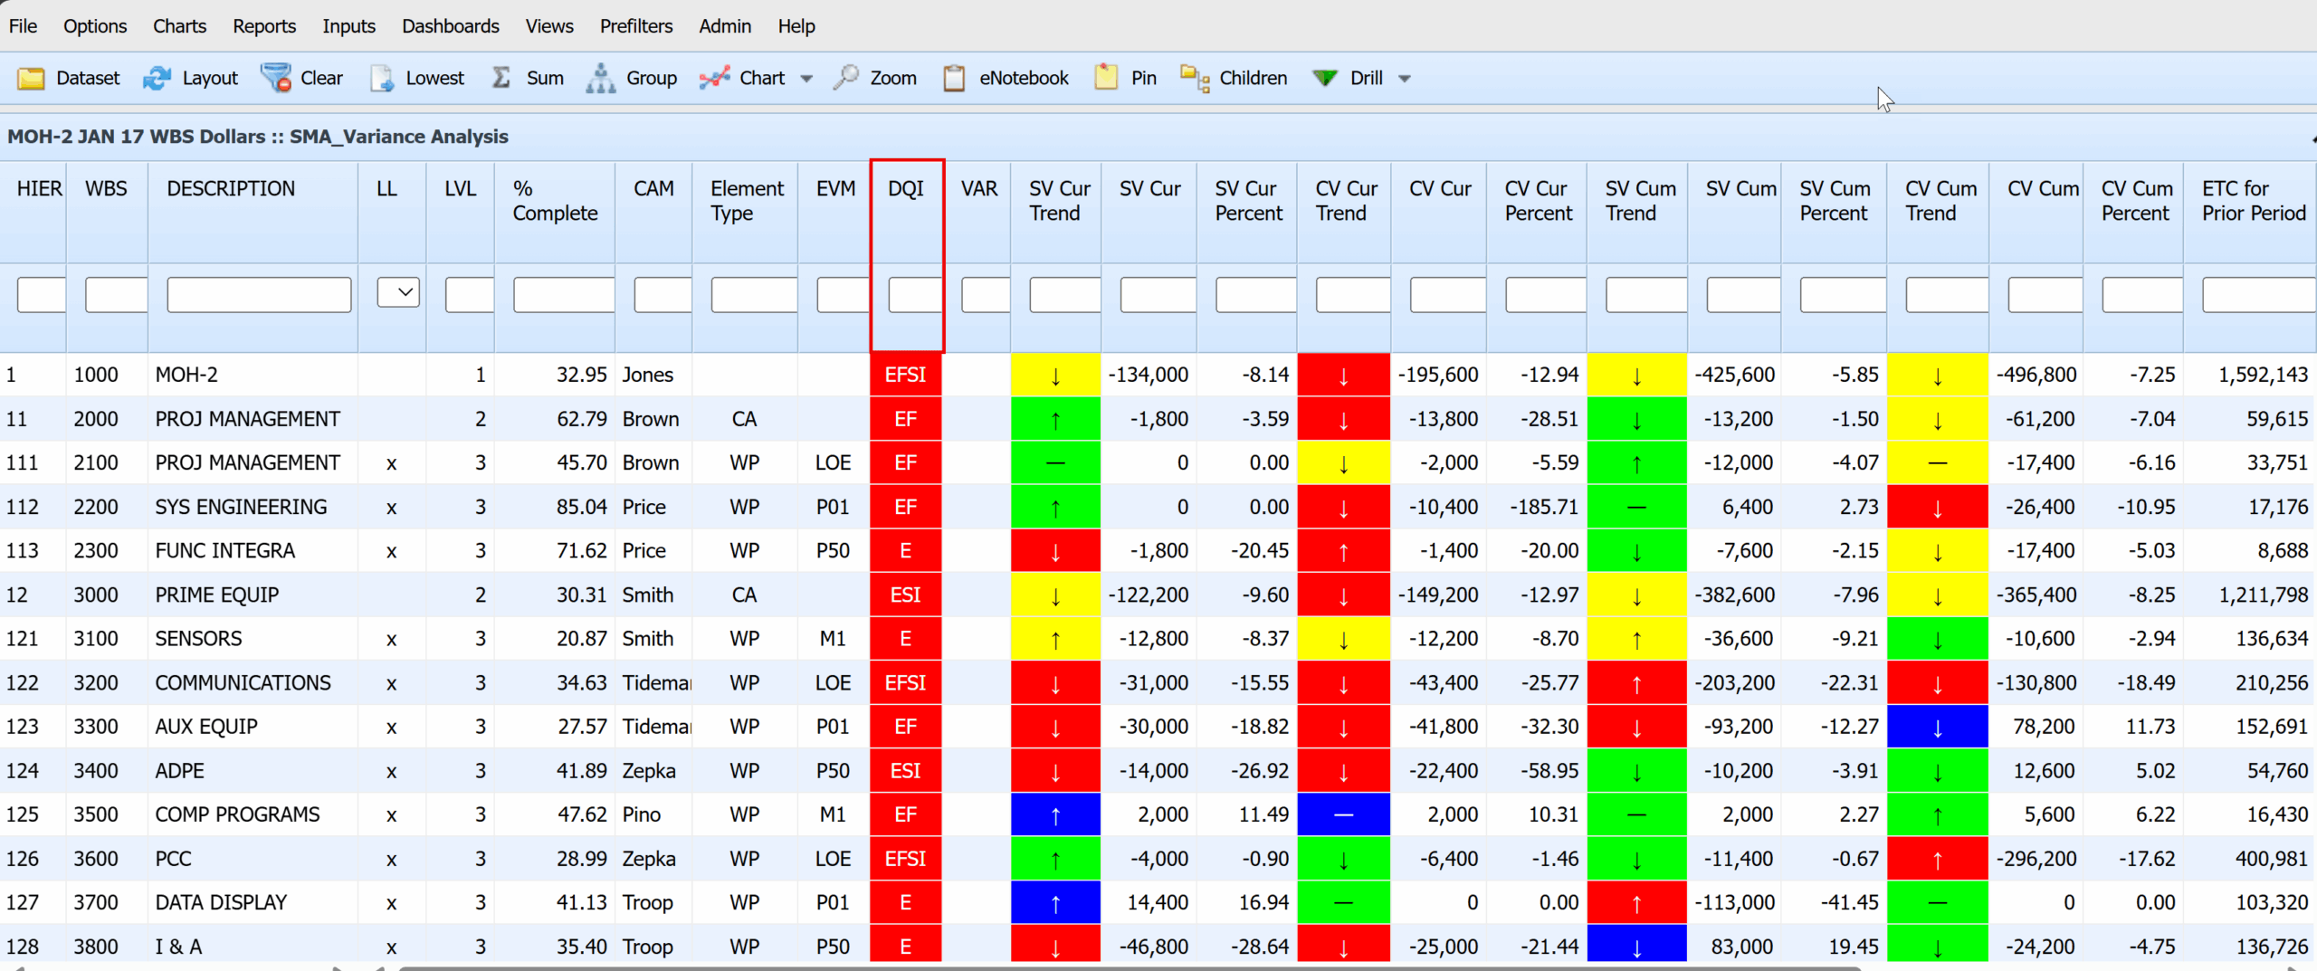
Task: Click the DESCRIPTION filter input box
Action: [259, 295]
